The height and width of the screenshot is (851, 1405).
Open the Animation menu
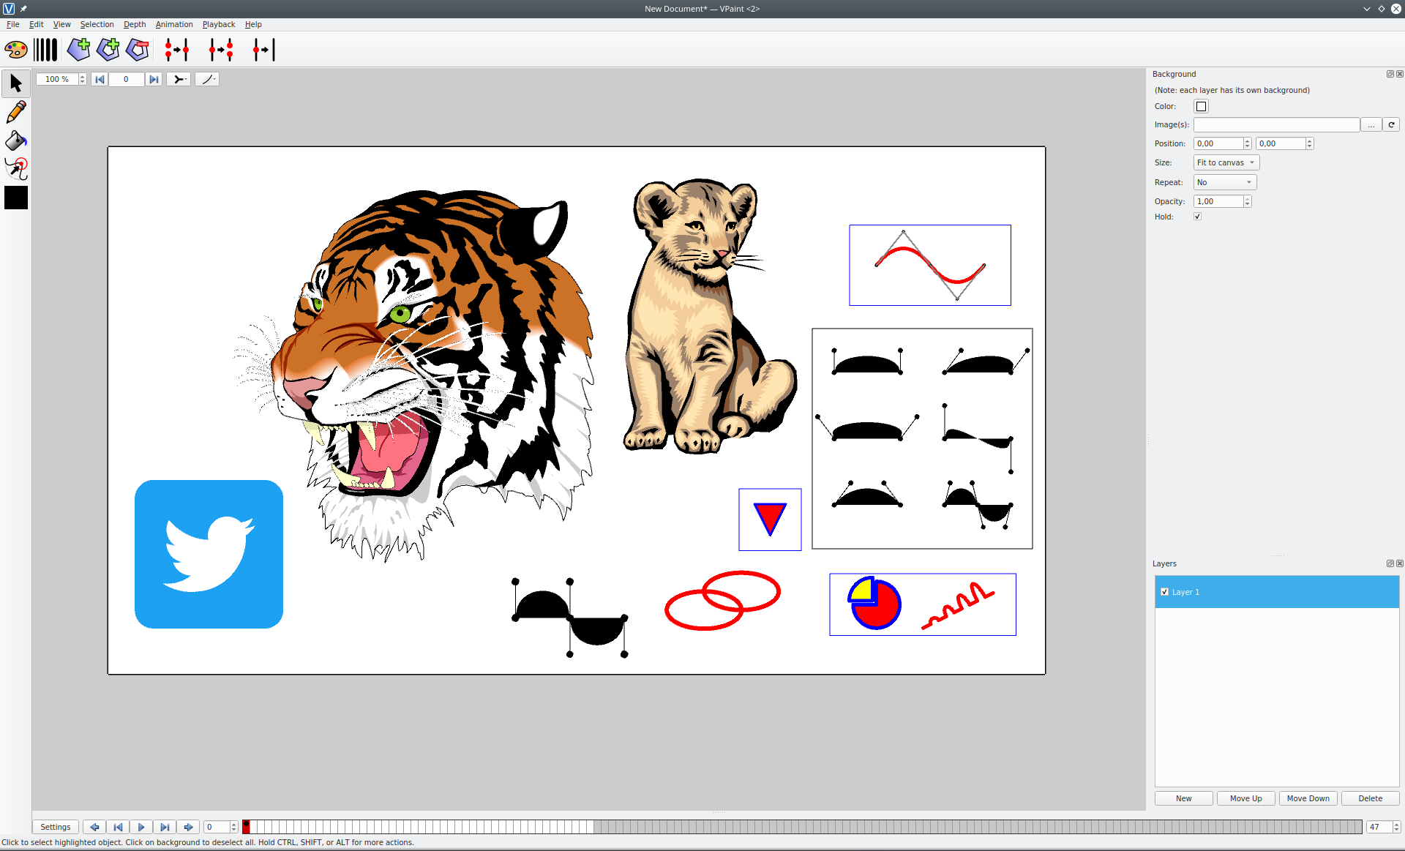174,24
